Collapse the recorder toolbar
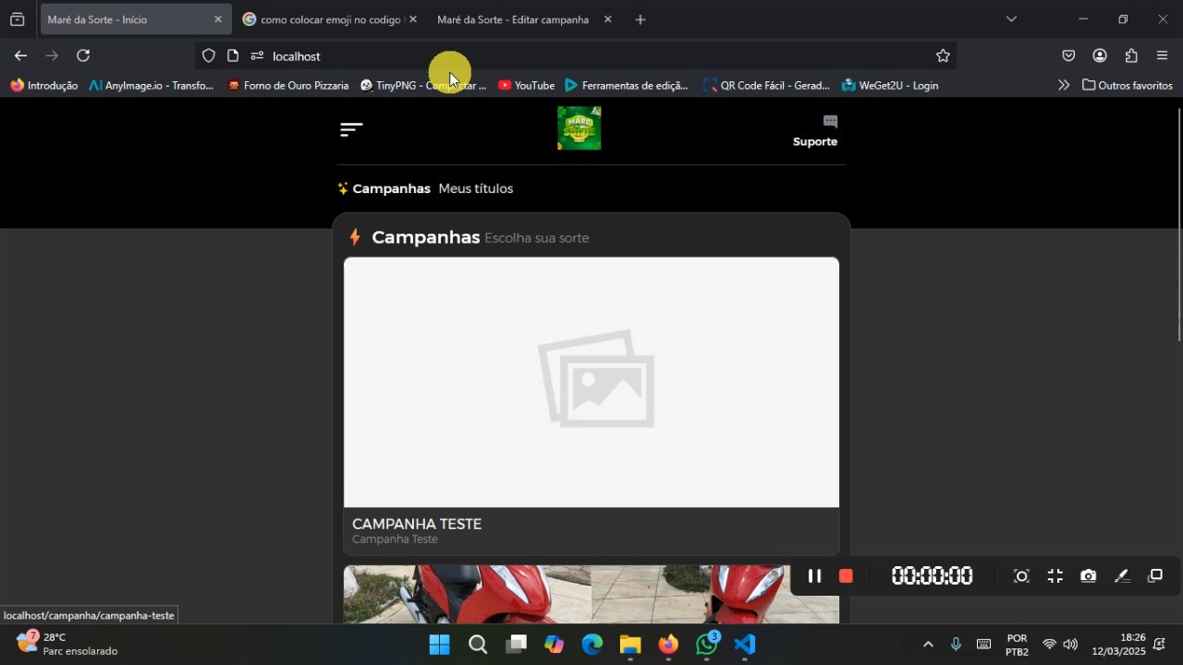 [x=1055, y=576]
